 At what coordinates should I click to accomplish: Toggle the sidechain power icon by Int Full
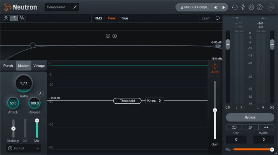point(10,148)
